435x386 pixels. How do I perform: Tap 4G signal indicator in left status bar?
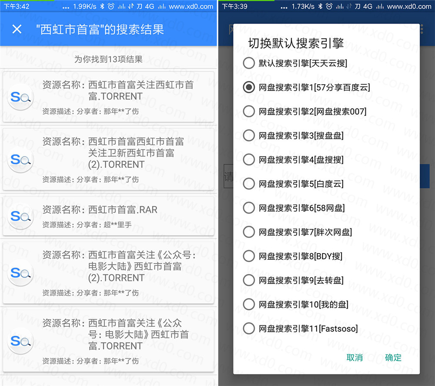(x=150, y=6)
